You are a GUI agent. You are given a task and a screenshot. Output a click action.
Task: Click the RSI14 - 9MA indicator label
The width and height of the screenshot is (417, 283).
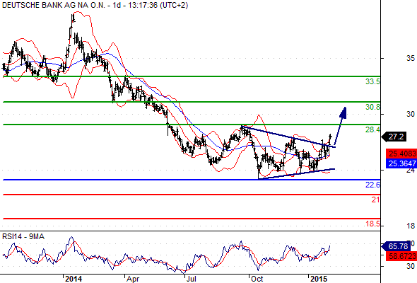23,236
